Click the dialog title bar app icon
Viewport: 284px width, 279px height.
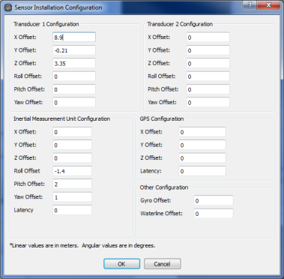pyautogui.click(x=8, y=7)
